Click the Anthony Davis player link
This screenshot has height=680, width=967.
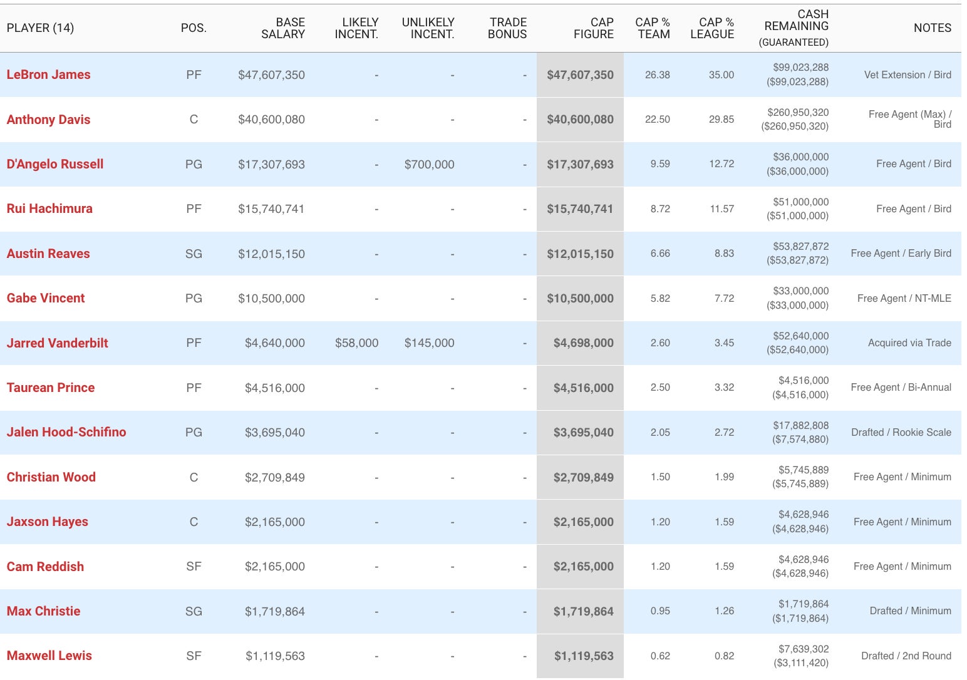[48, 120]
